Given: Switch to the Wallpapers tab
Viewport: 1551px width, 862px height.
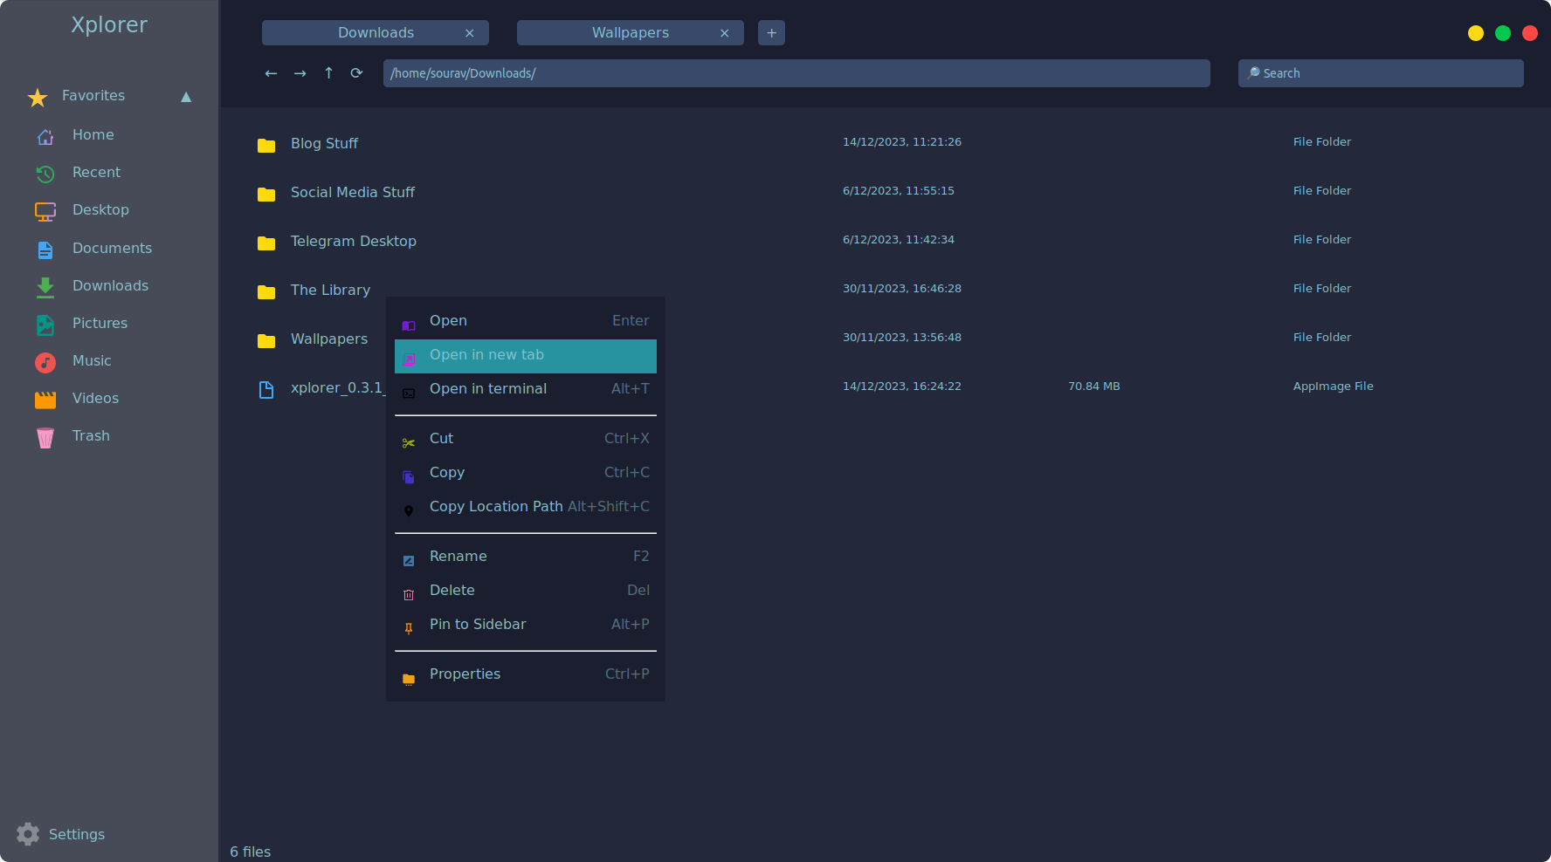Looking at the screenshot, I should [x=630, y=32].
